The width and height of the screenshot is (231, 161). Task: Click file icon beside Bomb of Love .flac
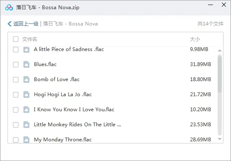(x=26, y=79)
